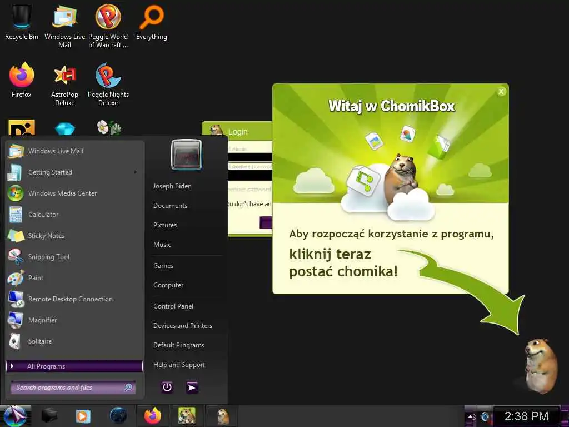569x427 pixels.
Task: Open Pictures library
Action: pyautogui.click(x=165, y=225)
